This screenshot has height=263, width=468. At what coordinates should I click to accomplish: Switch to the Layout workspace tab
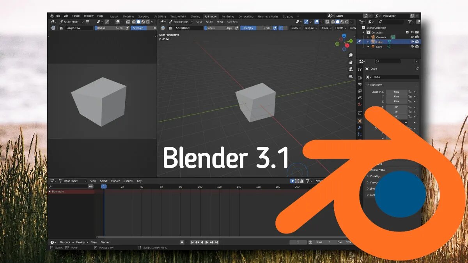[x=114, y=16]
